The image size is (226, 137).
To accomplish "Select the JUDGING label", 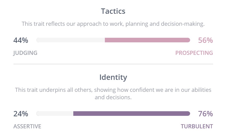I will click(25, 53).
